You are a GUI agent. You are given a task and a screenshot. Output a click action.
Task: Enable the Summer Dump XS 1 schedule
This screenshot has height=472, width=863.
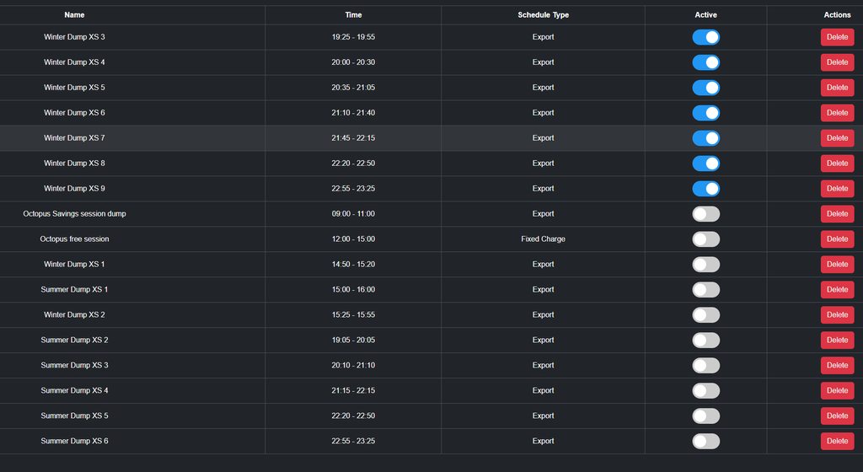[705, 290]
